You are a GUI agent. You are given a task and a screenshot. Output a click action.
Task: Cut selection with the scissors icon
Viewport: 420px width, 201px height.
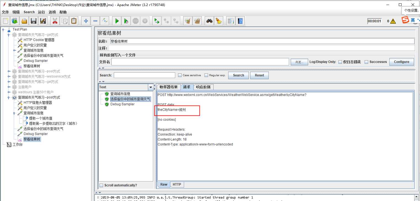tap(55, 21)
